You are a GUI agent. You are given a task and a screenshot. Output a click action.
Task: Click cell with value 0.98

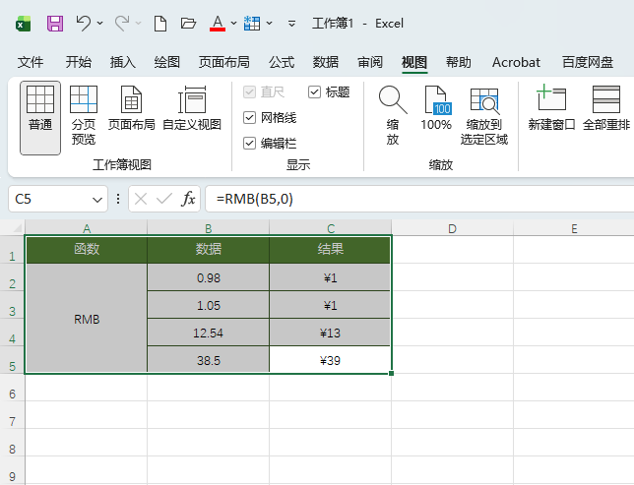[x=209, y=277]
